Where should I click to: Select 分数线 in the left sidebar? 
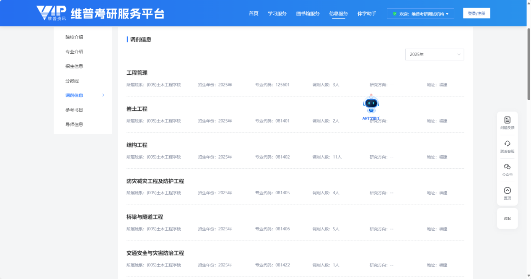[x=72, y=81]
